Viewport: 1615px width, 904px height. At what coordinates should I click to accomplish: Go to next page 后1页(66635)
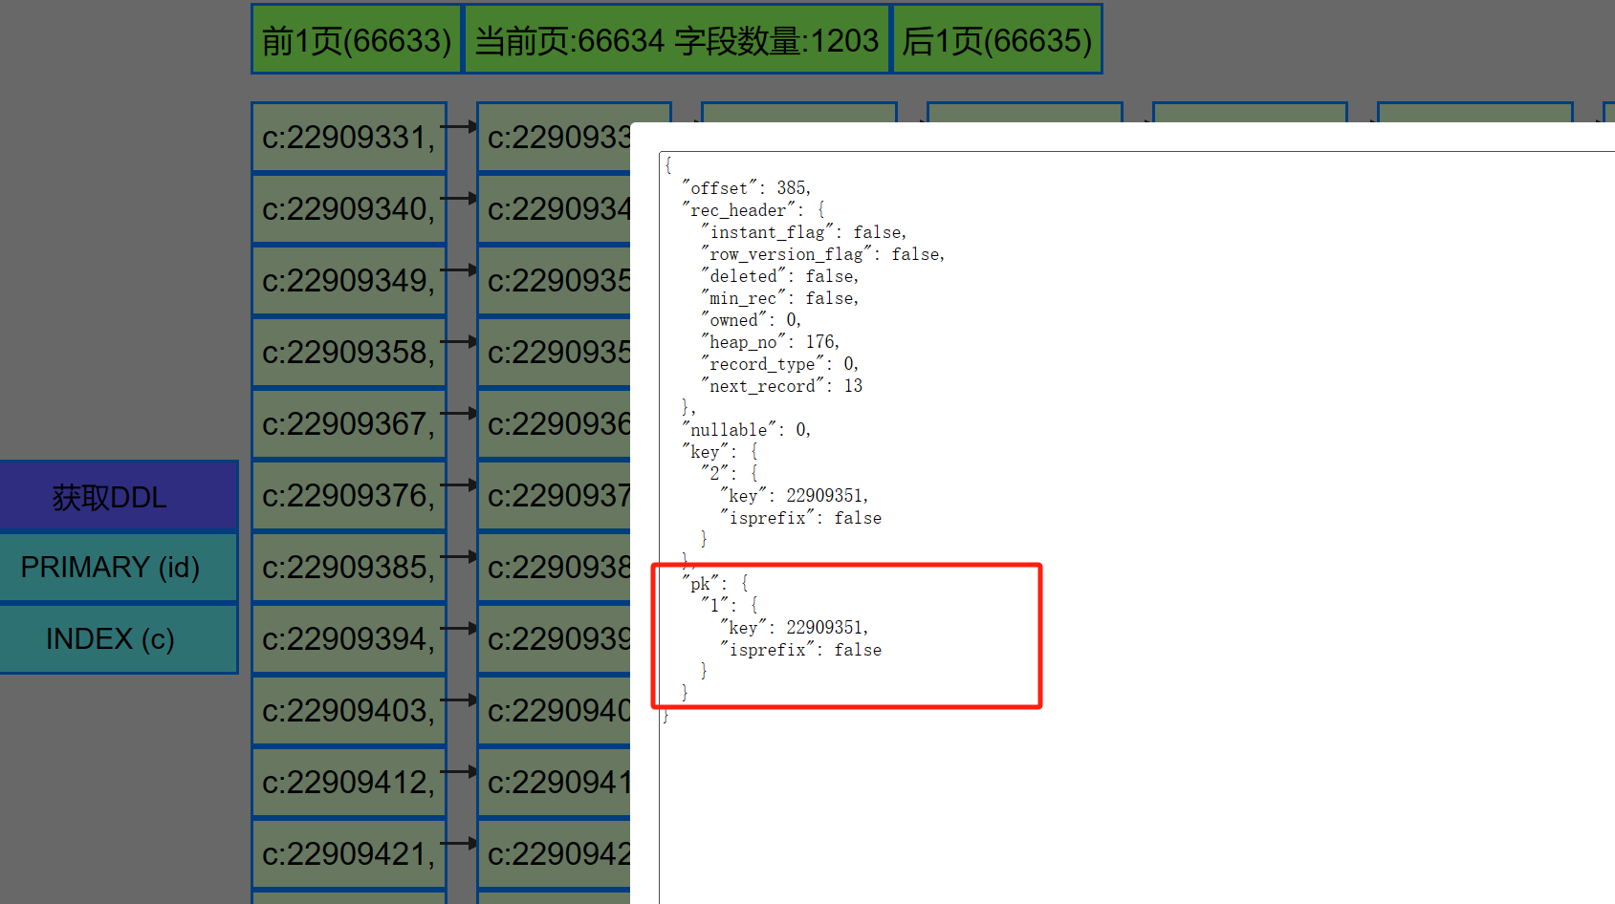[x=996, y=39]
